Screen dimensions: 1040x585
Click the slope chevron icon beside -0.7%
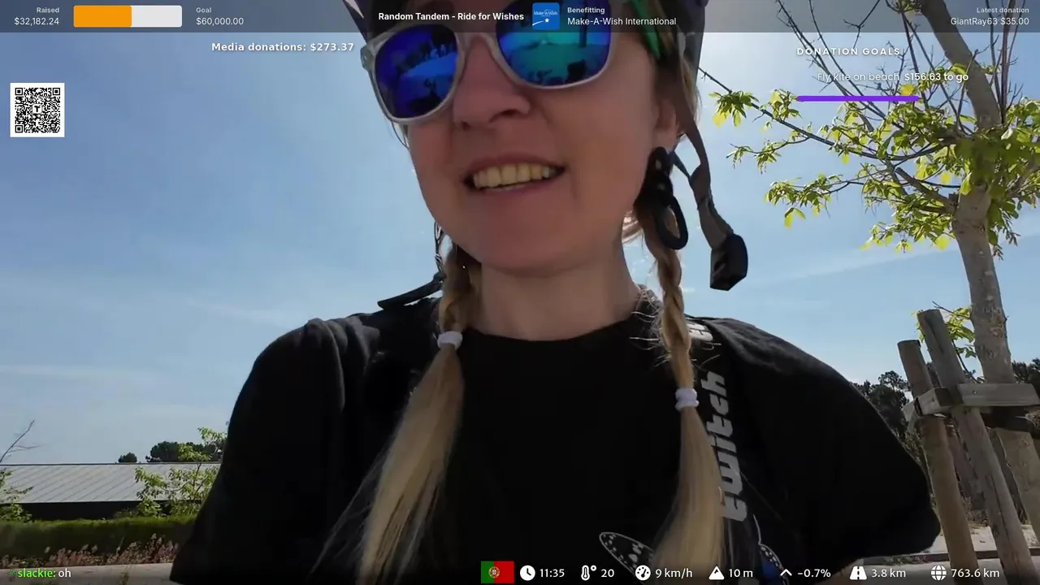tap(786, 573)
